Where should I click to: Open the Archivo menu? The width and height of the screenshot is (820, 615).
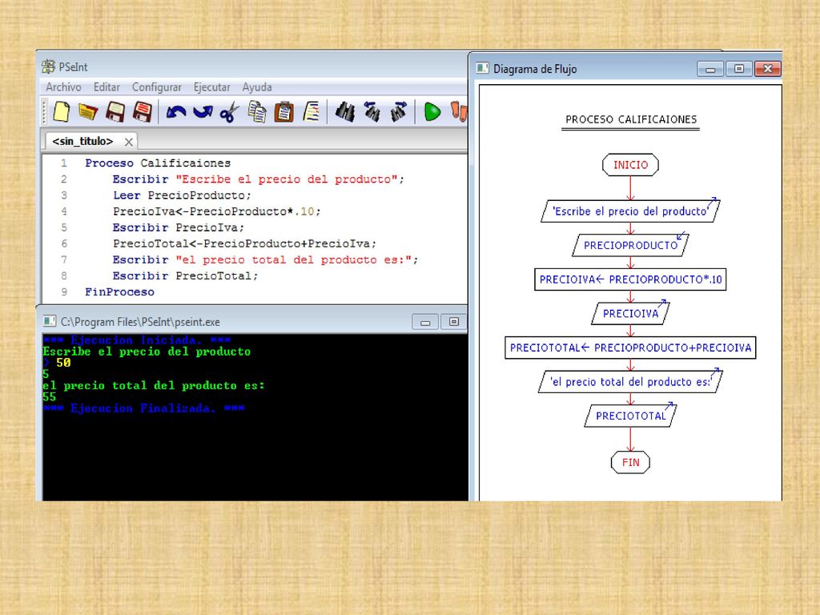coord(63,86)
